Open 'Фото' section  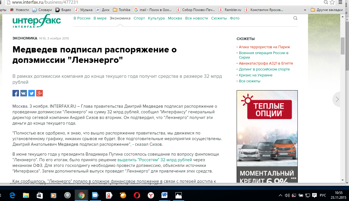[x=235, y=18]
